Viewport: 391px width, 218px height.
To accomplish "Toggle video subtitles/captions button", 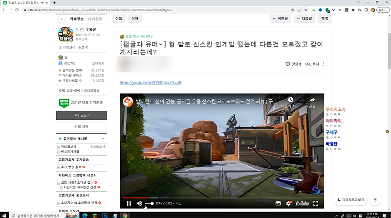I will tap(278, 203).
